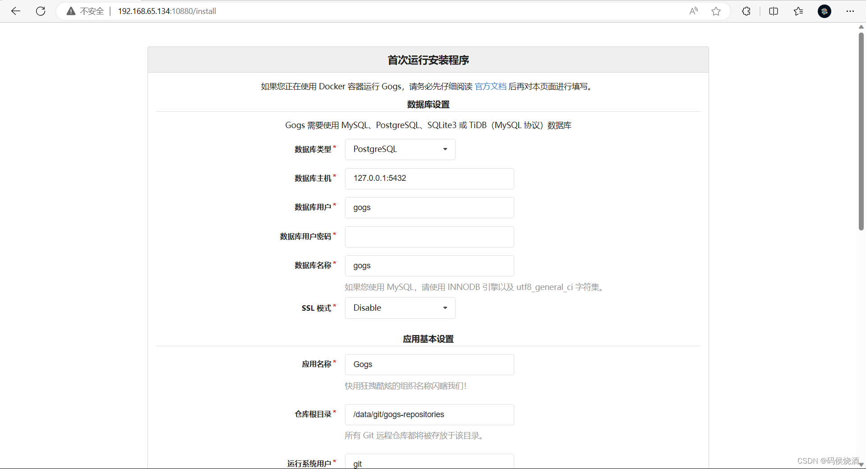Open the extensions puzzle icon
866x469 pixels.
(746, 11)
